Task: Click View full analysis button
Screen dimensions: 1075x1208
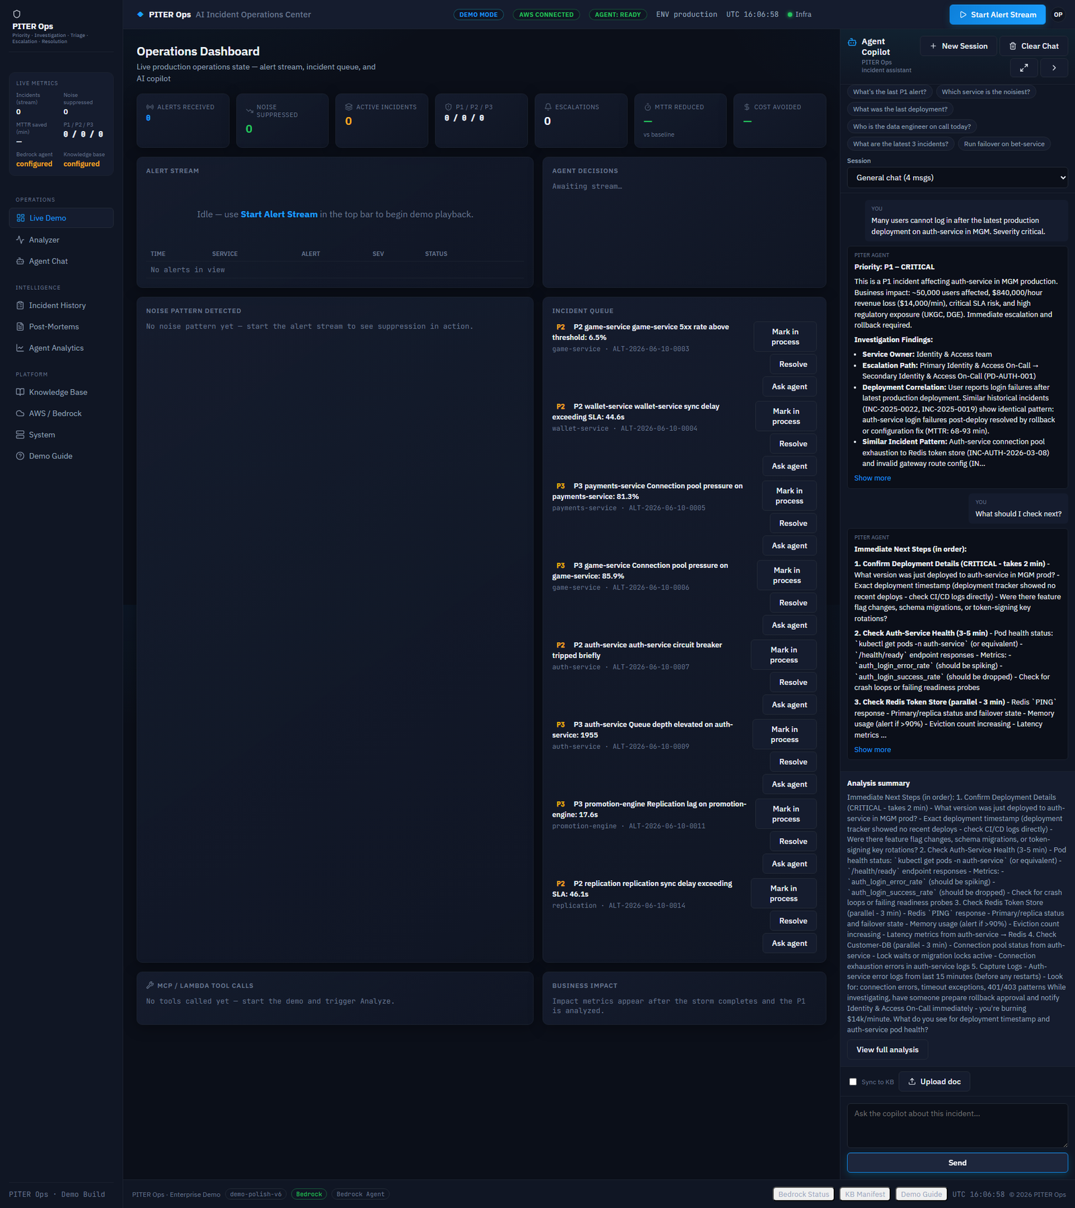Action: click(887, 1049)
